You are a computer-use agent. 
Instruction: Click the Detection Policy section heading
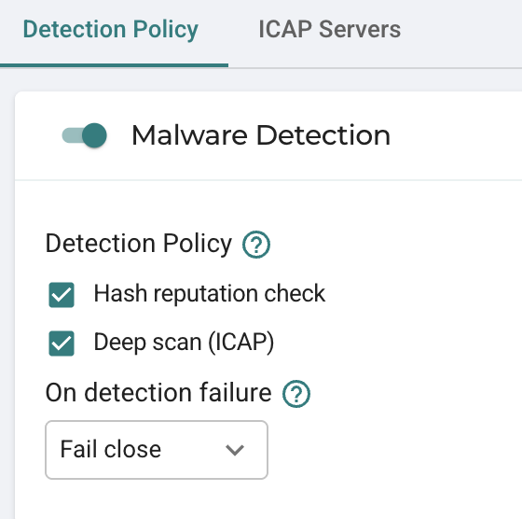pos(139,244)
